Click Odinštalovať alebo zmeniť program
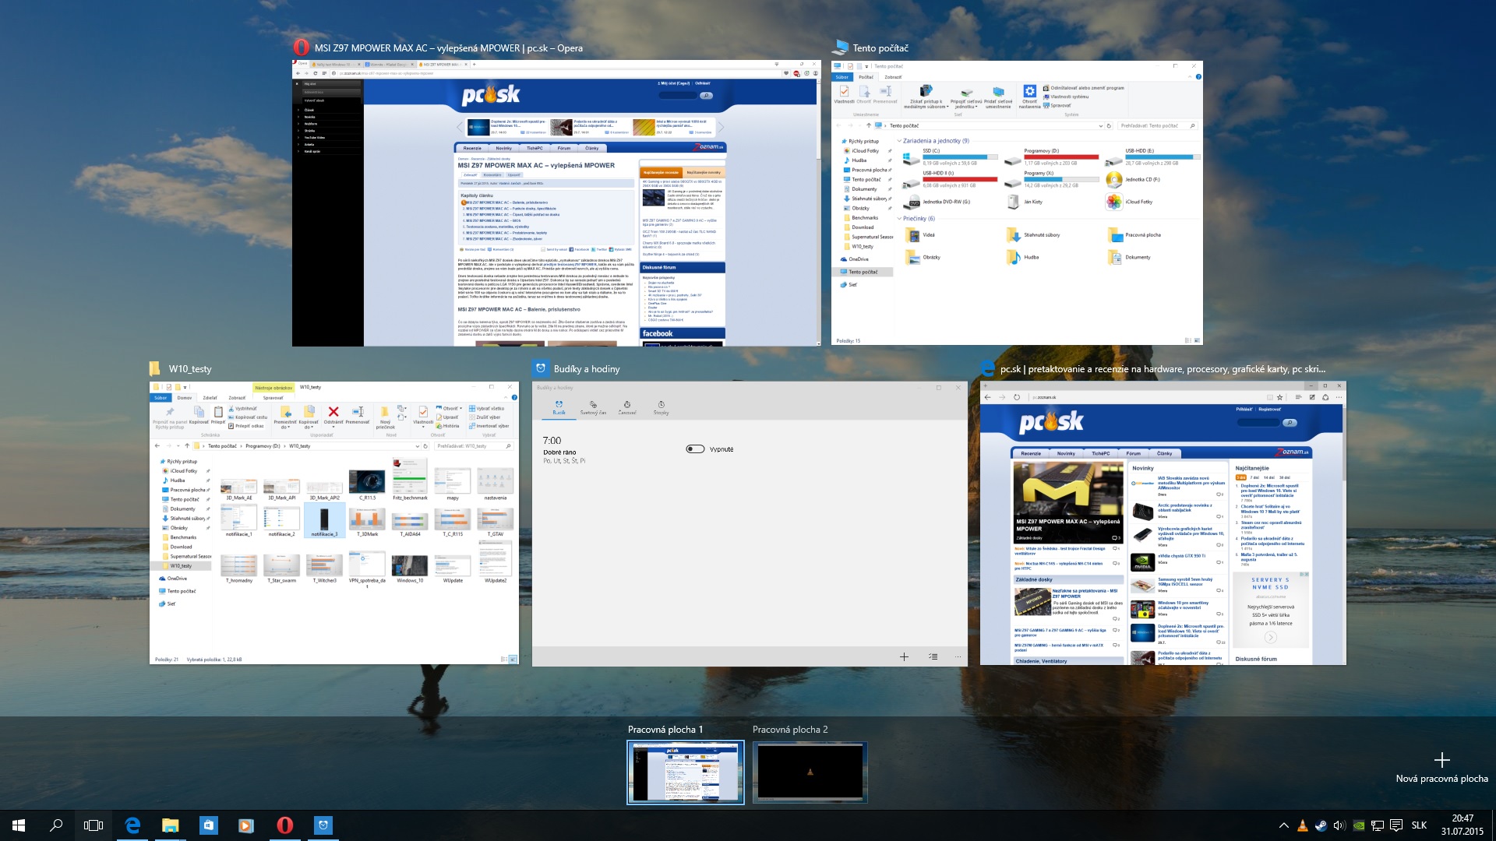Image resolution: width=1496 pixels, height=841 pixels. [x=1083, y=88]
